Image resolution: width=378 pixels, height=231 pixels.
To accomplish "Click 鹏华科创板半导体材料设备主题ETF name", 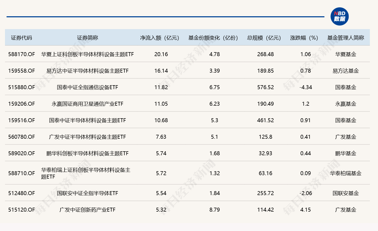I will pyautogui.click(x=87, y=153).
